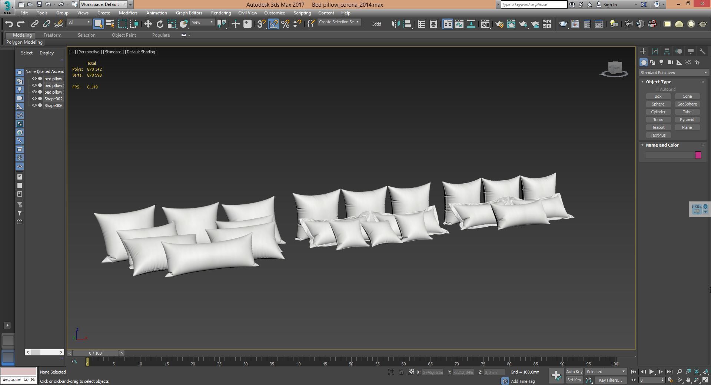This screenshot has height=385, width=711.
Task: Activate the Select Object tool
Action: tap(98, 24)
